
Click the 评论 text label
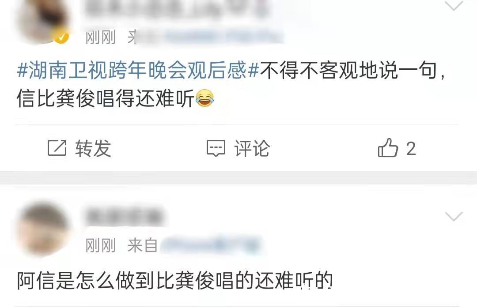coord(252,148)
